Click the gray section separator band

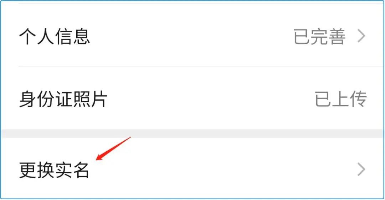192,134
